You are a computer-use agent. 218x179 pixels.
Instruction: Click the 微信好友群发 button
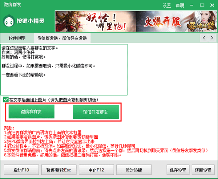coord(96,112)
